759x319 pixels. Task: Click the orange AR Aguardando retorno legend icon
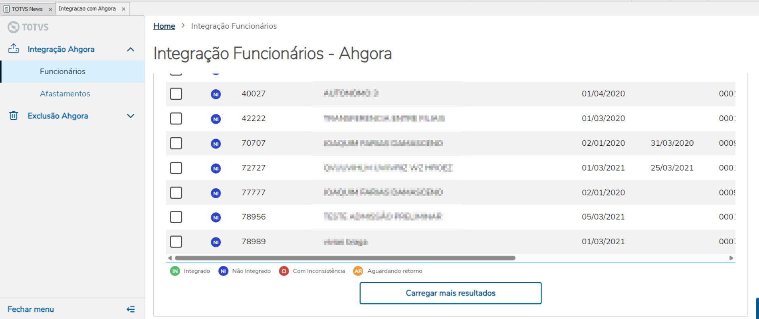pos(358,271)
